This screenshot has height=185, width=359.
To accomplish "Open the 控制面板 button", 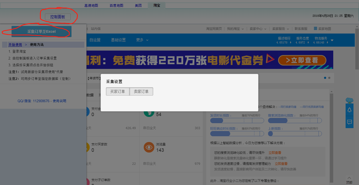I will [58, 17].
